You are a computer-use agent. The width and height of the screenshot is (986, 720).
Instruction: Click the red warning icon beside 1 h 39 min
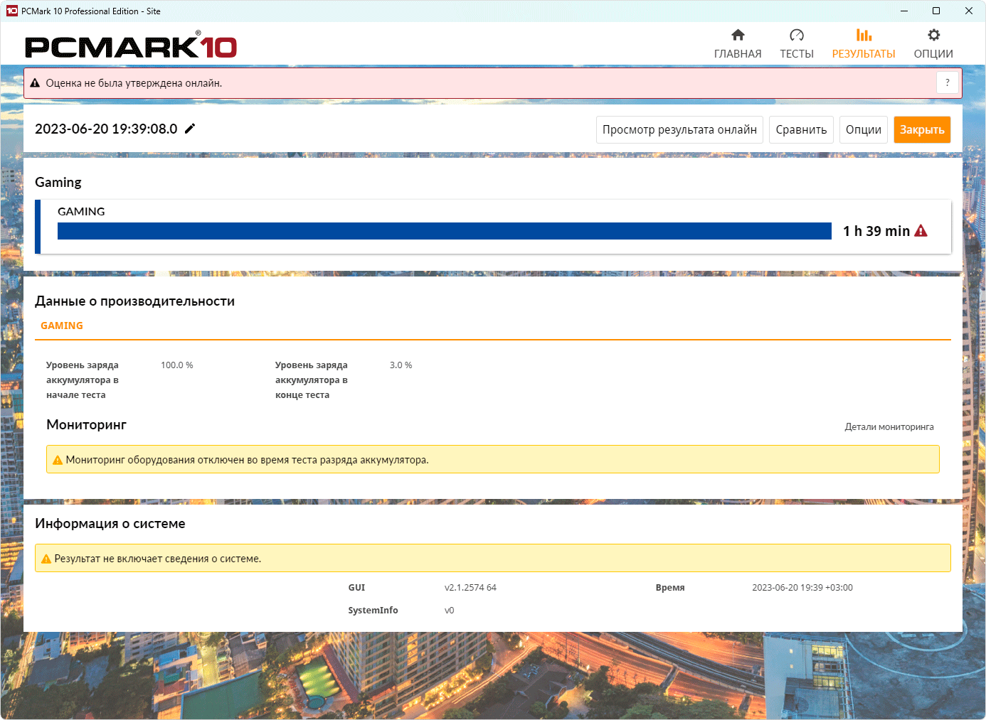pos(921,230)
